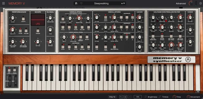Click the 14% CPU meter box
203x99 pixels.
[x=138, y=97]
